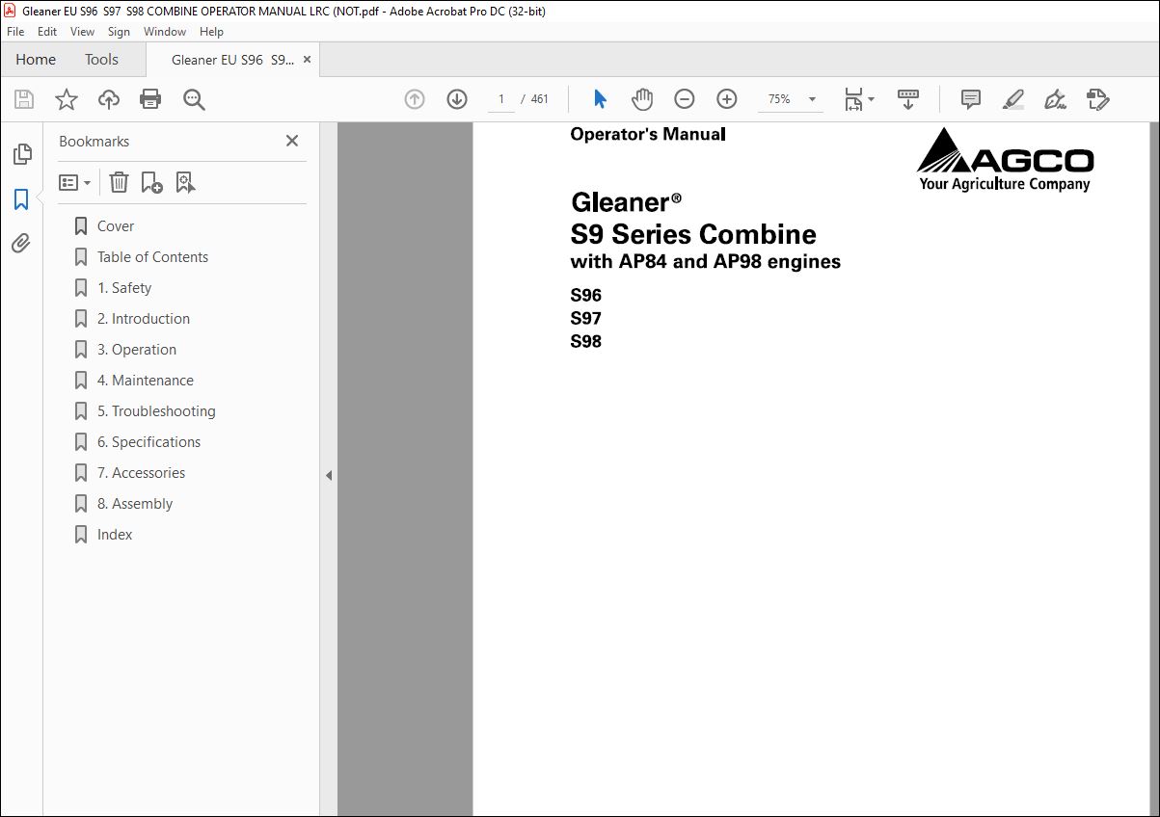This screenshot has width=1160, height=817.
Task: Open the Help menu
Action: pos(211,32)
